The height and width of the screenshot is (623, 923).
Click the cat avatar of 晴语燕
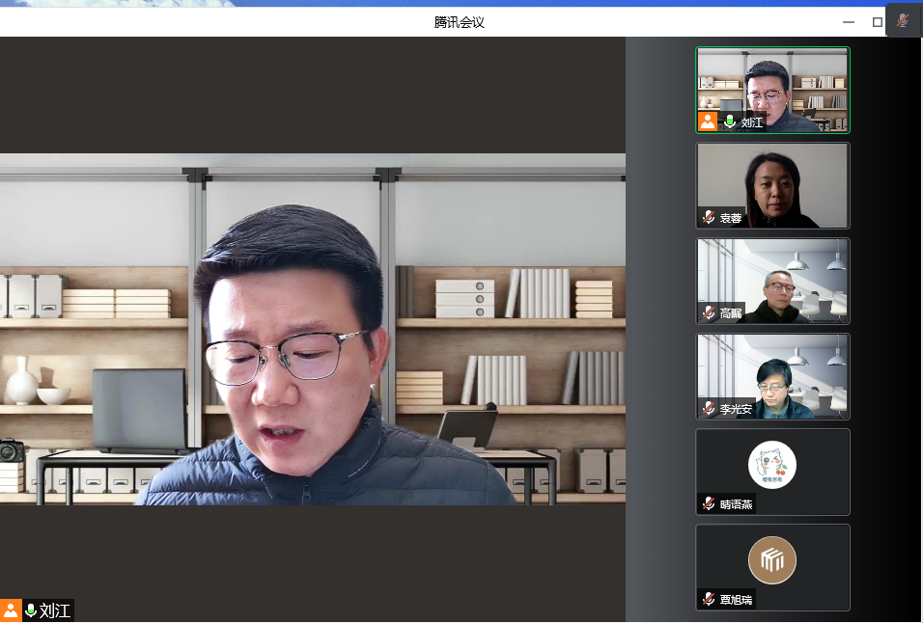tap(772, 465)
